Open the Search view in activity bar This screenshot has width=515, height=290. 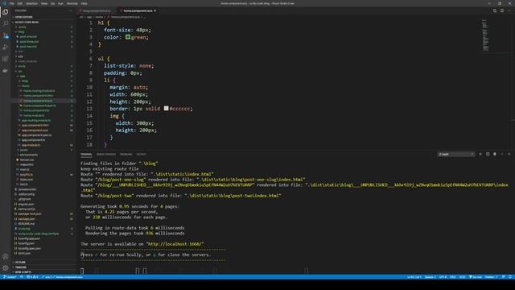point(6,23)
